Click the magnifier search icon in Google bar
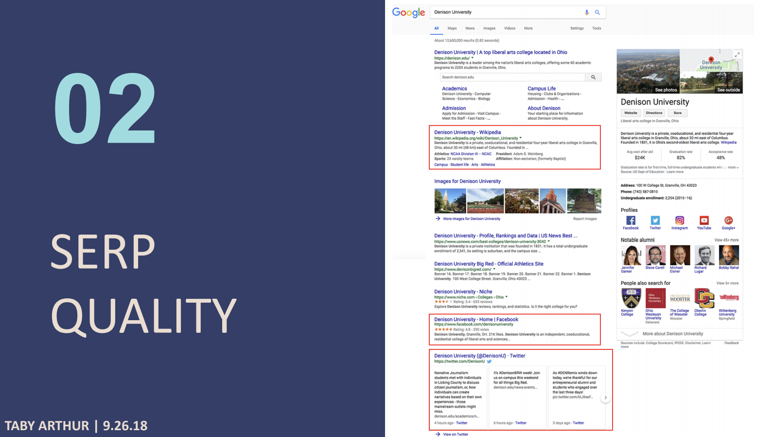Image resolution: width=773 pixels, height=437 pixels. tap(597, 12)
